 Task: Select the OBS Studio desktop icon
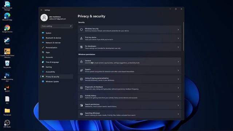point(7,124)
